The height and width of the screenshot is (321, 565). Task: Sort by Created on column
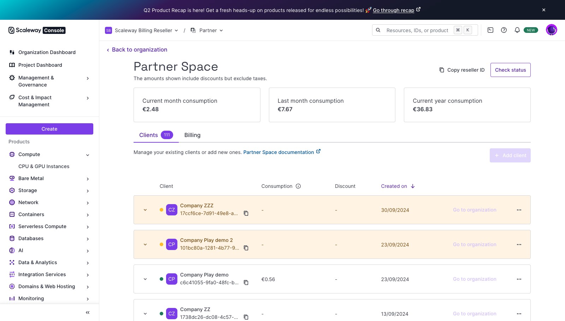click(398, 186)
